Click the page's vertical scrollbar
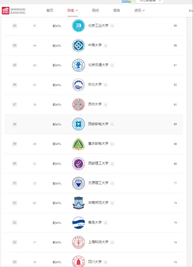 (188, 132)
